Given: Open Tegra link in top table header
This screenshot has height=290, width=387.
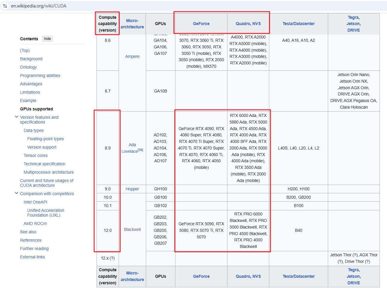Looking at the screenshot, I should pos(353,17).
